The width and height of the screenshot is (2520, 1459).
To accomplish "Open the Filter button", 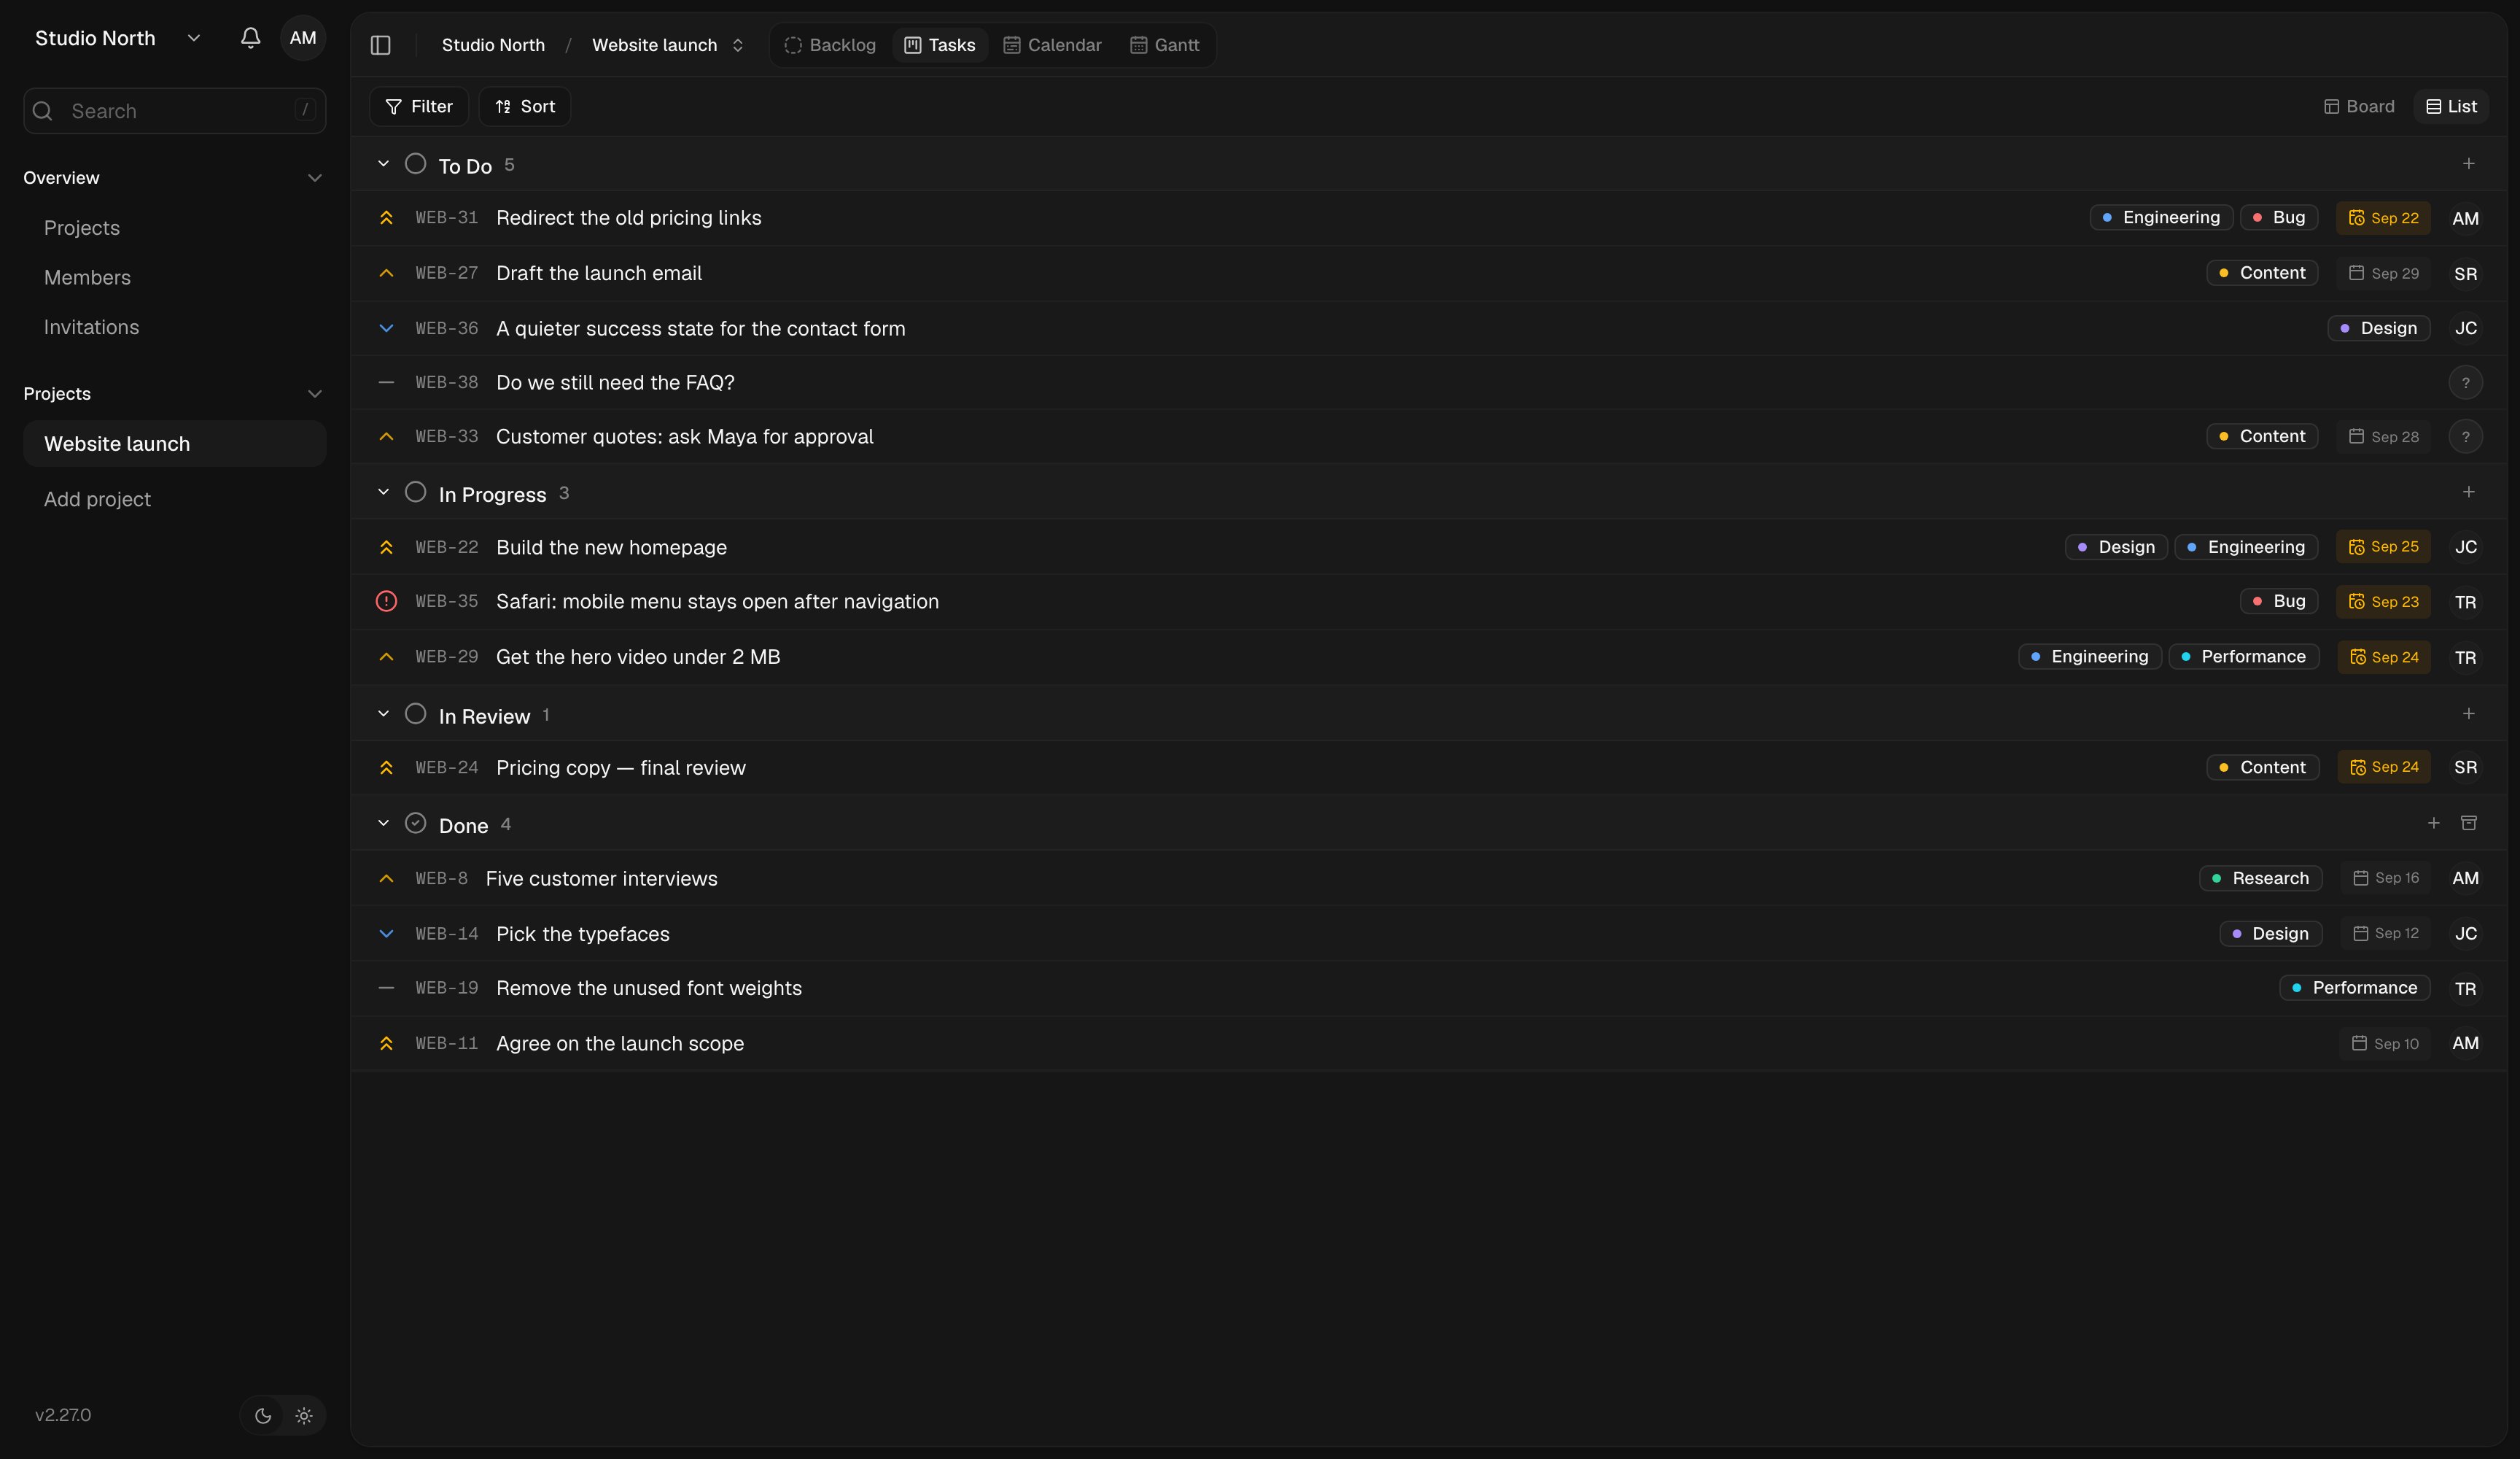I will 419,106.
